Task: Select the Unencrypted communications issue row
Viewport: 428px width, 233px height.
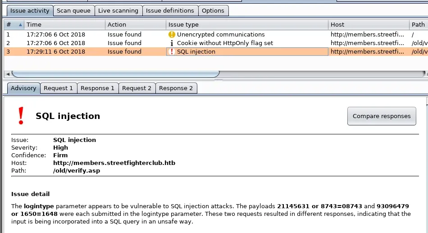Action: coord(221,34)
